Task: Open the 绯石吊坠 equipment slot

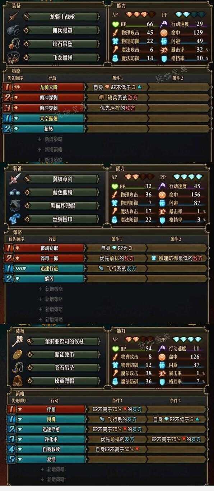Action: pos(62,44)
